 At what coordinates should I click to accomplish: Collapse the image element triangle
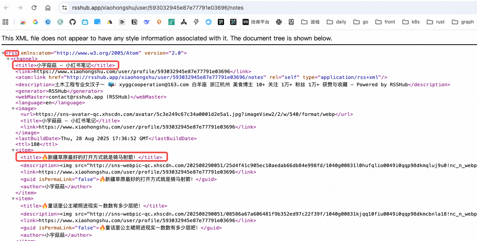coord(14,109)
